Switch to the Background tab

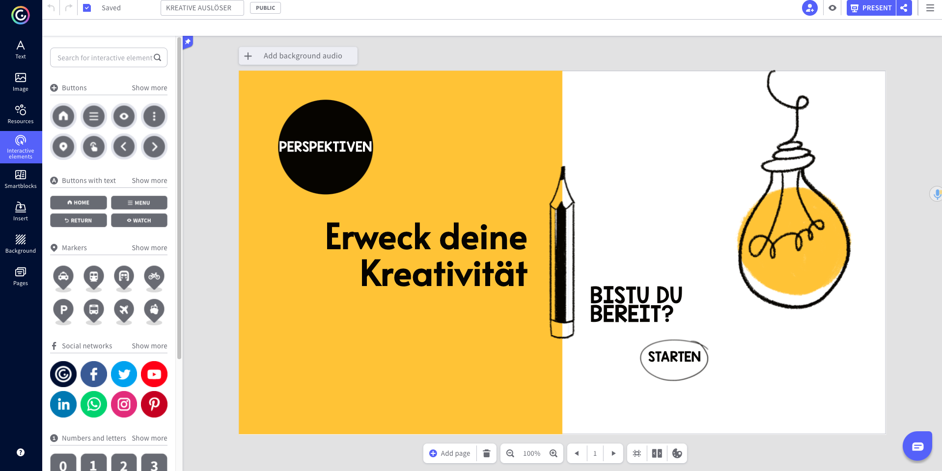(21, 244)
